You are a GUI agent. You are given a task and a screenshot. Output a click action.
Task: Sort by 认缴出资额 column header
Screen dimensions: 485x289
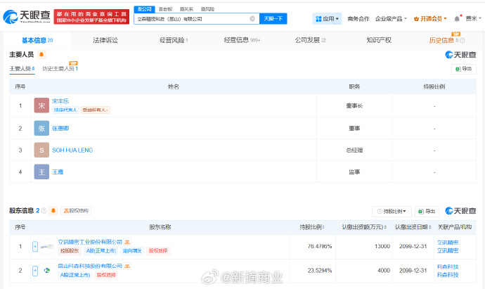click(x=364, y=227)
